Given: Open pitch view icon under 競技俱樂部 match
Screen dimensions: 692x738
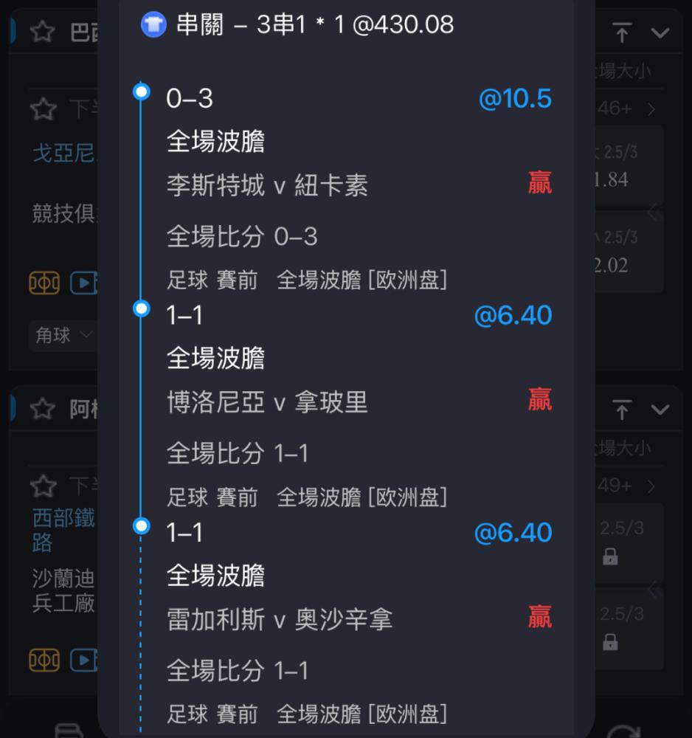Looking at the screenshot, I should pyautogui.click(x=44, y=283).
